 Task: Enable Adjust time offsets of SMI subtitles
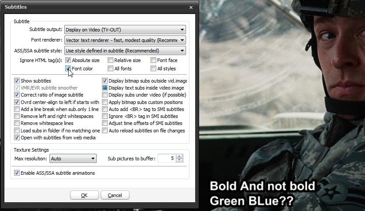tap(105, 123)
